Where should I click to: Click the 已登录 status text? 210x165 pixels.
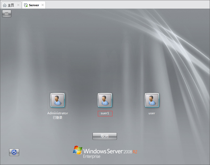pyautogui.click(x=58, y=117)
